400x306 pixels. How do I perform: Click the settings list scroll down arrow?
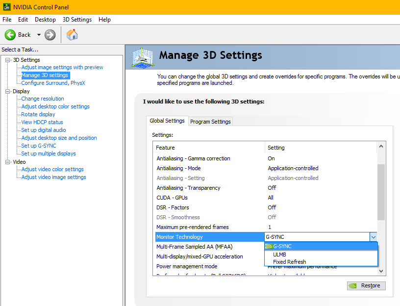(381, 271)
